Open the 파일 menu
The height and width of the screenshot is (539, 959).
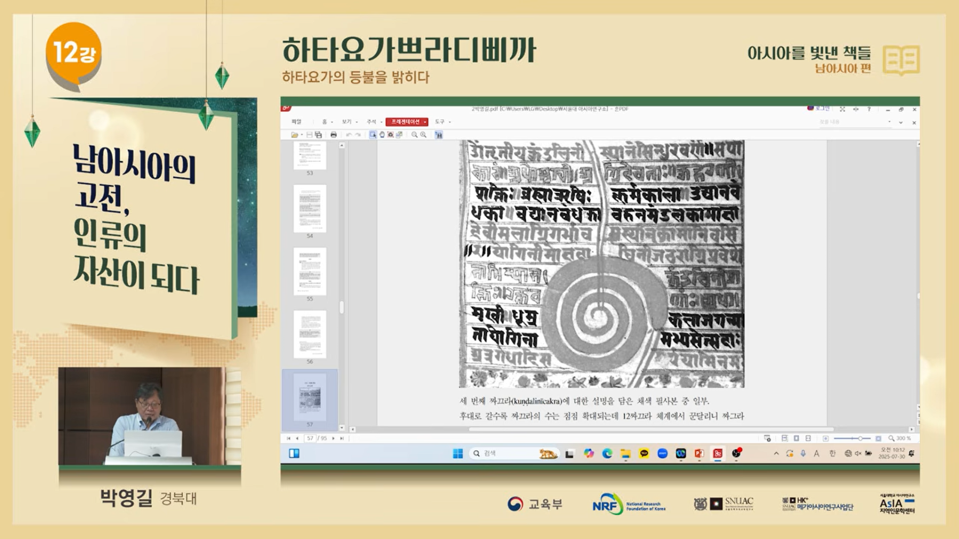296,122
